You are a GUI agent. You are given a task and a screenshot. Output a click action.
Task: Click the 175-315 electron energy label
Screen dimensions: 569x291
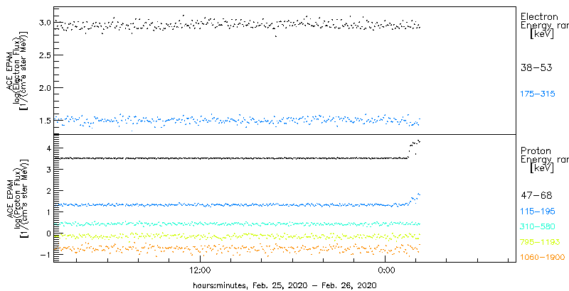pyautogui.click(x=538, y=94)
